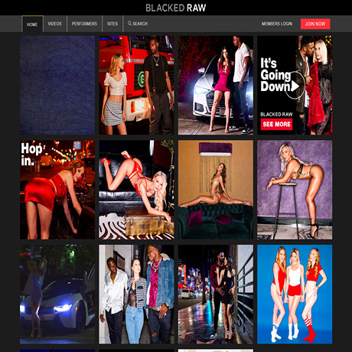Select the blue background thumbnail with three women
This screenshot has height=352, width=352.
tap(295, 294)
